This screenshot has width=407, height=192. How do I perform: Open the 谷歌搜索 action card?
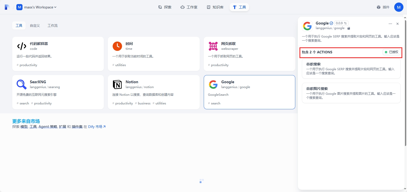351,68
